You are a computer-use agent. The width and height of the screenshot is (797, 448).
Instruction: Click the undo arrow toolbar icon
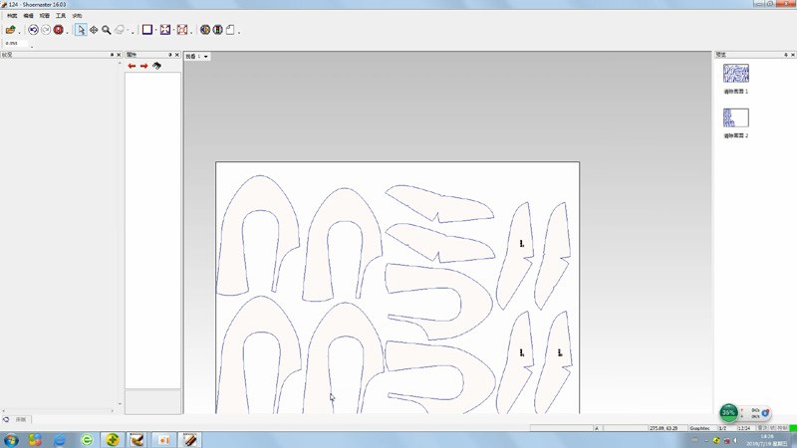pos(33,30)
